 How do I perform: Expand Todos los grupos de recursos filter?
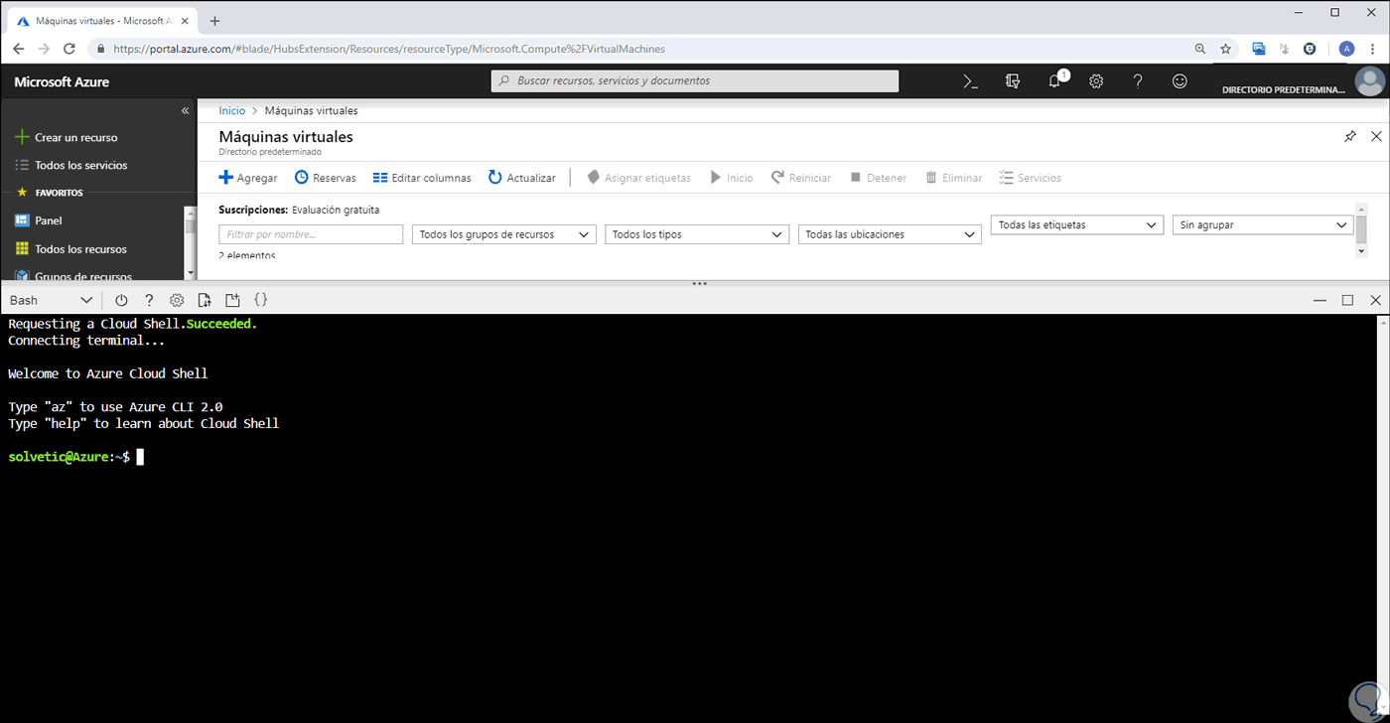tap(503, 234)
